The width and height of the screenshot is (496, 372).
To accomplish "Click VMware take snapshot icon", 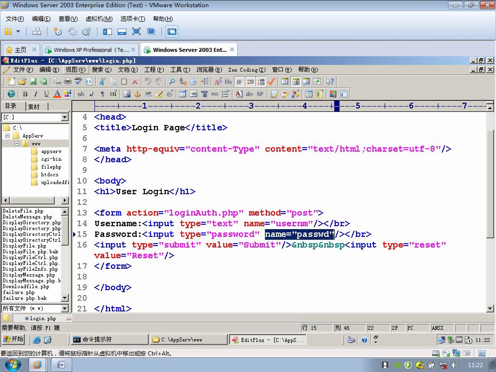I will click(57, 31).
